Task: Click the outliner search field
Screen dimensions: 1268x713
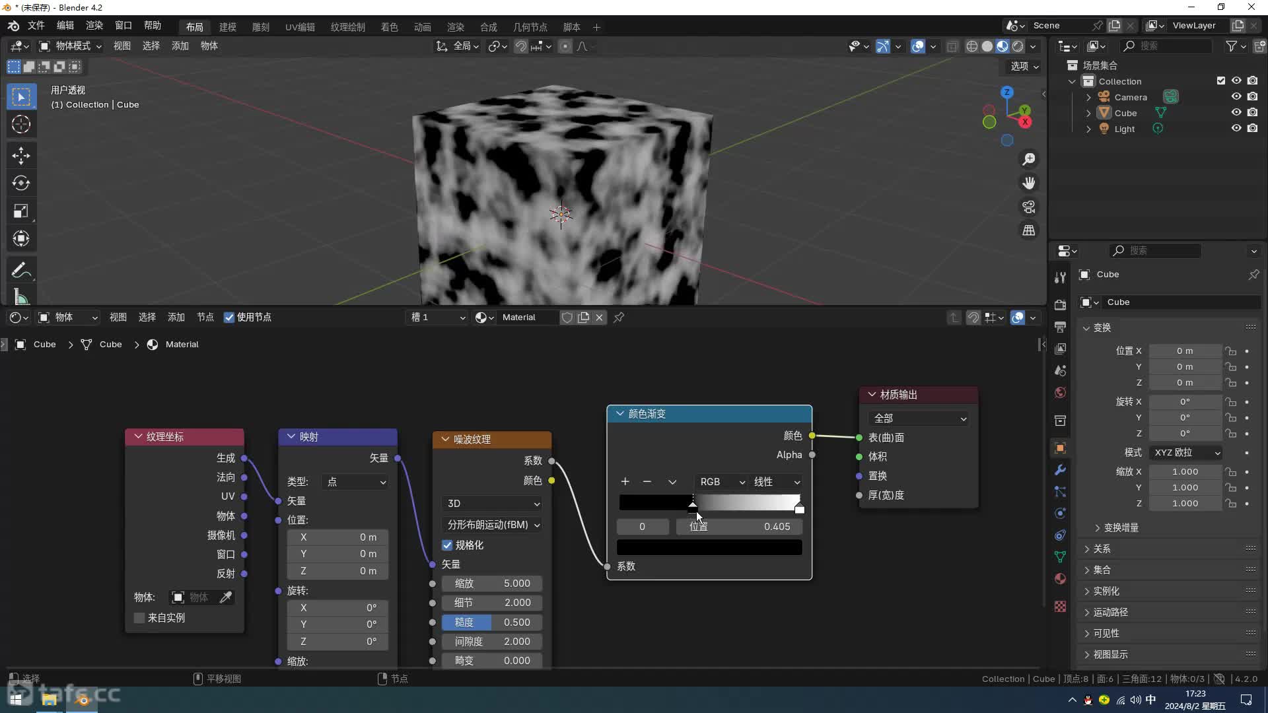Action: click(1166, 46)
